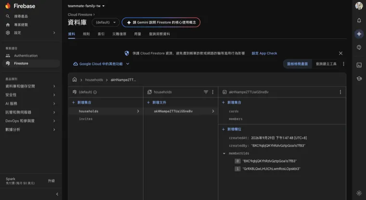The image size is (366, 200).
Task: Open the teammate-family-tw project dropdown
Action: (x=86, y=6)
